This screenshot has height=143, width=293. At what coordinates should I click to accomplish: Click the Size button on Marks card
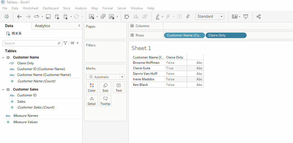point(105,88)
